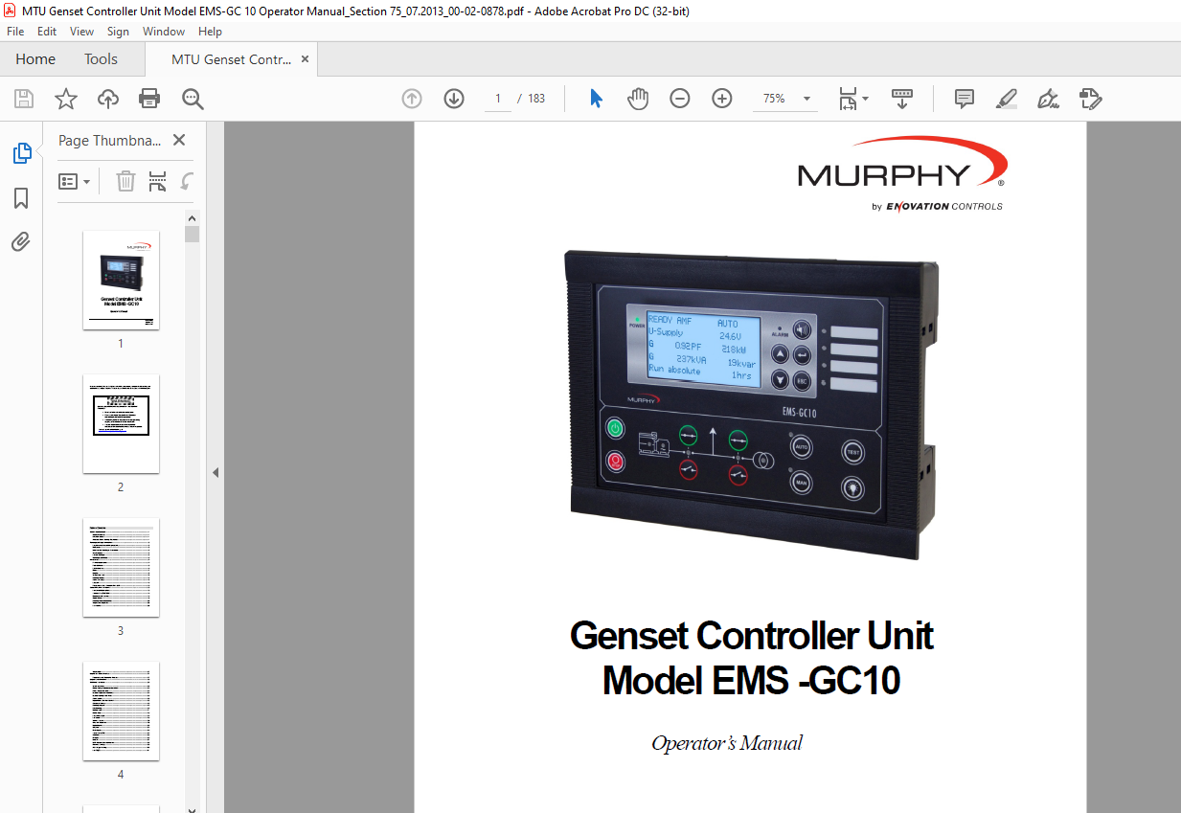Click the Operator's Manual subtitle text
The width and height of the screenshot is (1181, 813).
point(727,743)
